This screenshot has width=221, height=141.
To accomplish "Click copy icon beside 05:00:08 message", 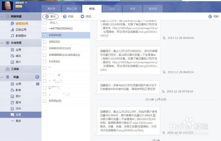I will pyautogui.click(x=164, y=38).
